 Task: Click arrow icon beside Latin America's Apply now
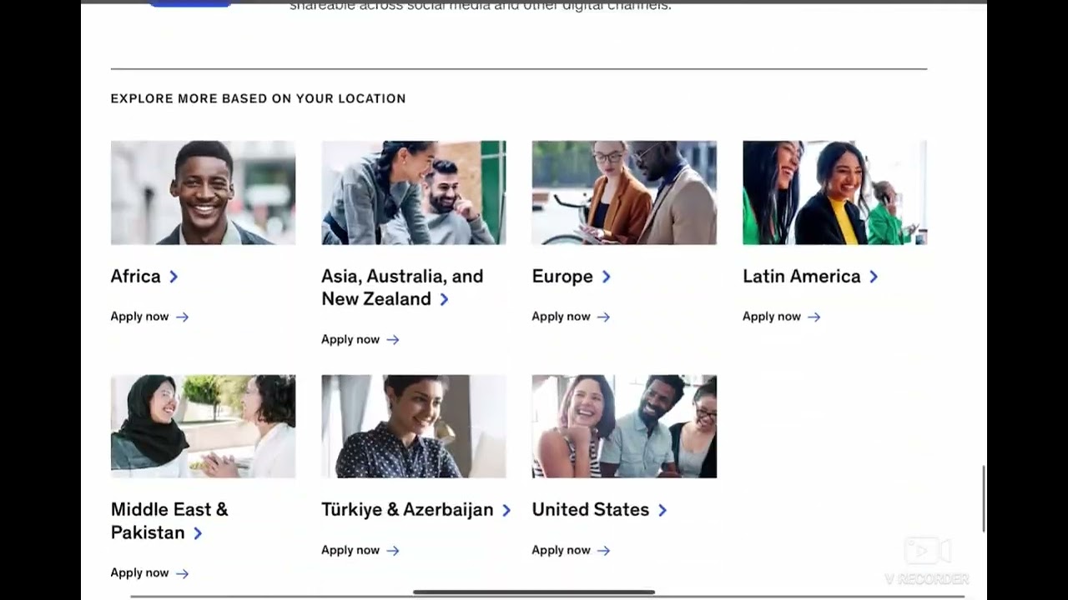click(x=814, y=317)
